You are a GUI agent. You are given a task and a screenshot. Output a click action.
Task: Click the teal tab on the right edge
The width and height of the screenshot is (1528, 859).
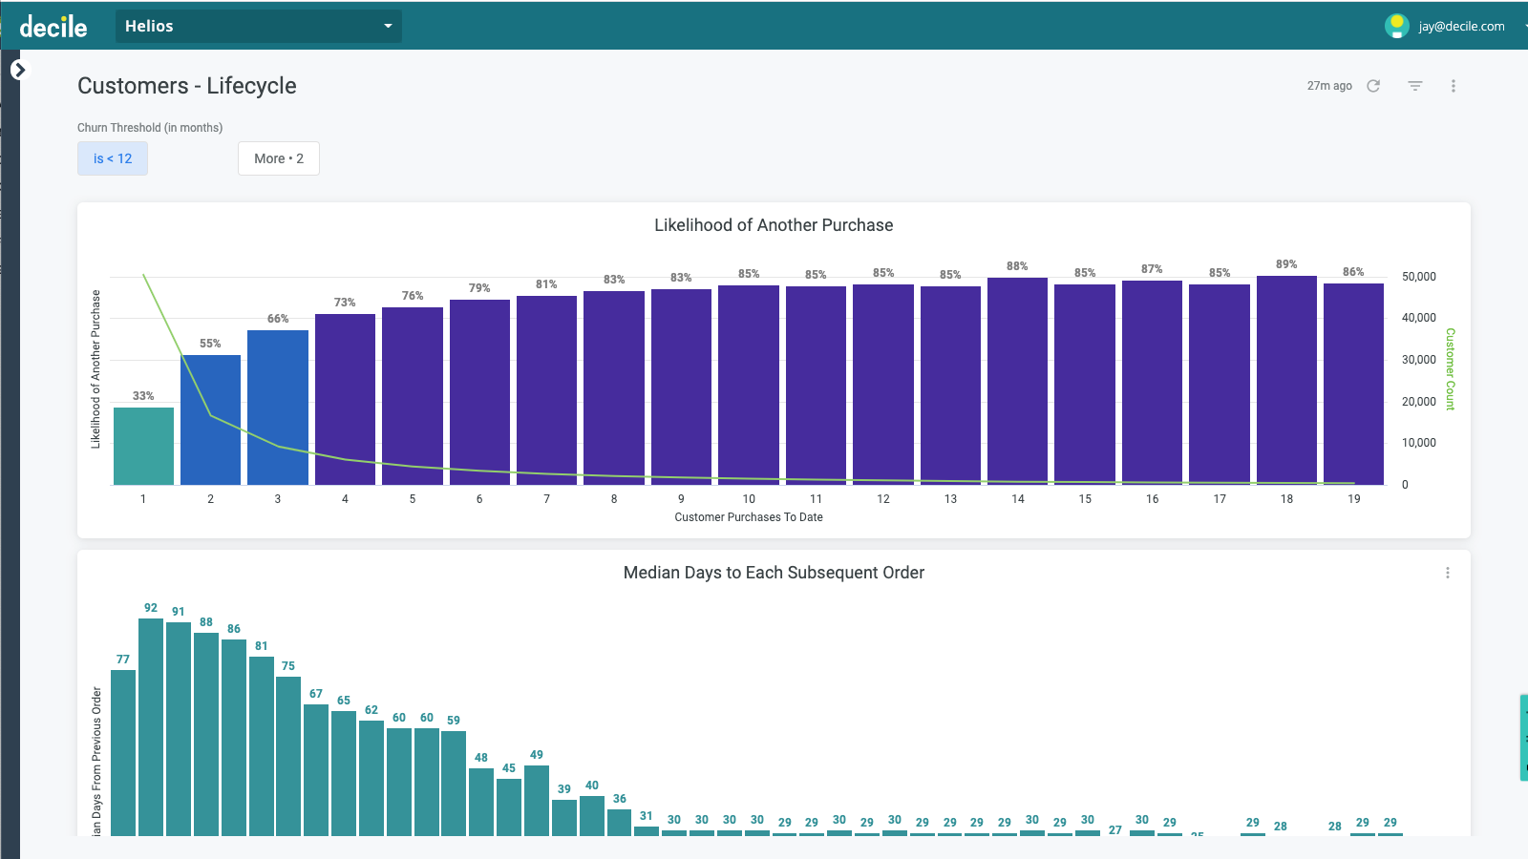[1522, 737]
